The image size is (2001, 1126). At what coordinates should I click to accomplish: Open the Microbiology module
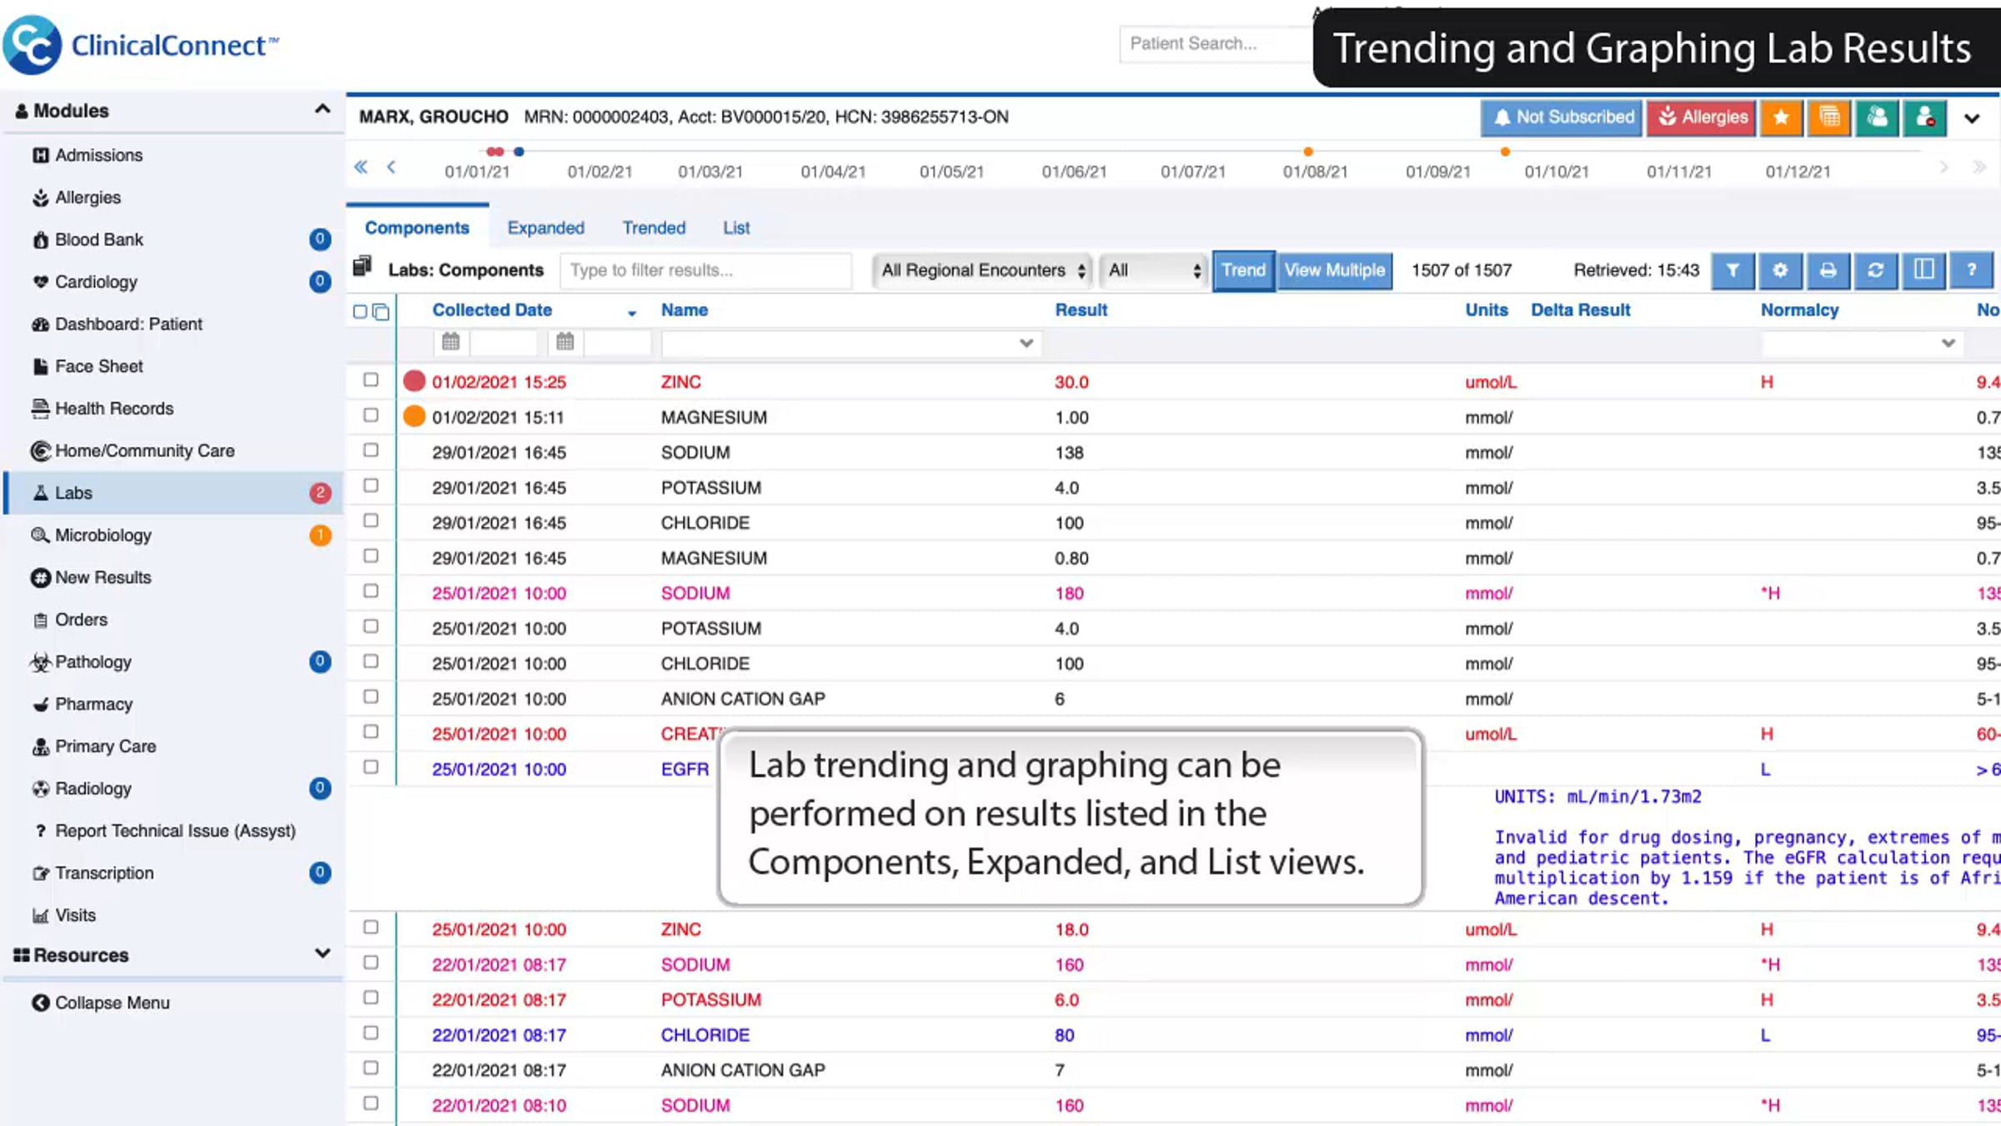point(103,535)
